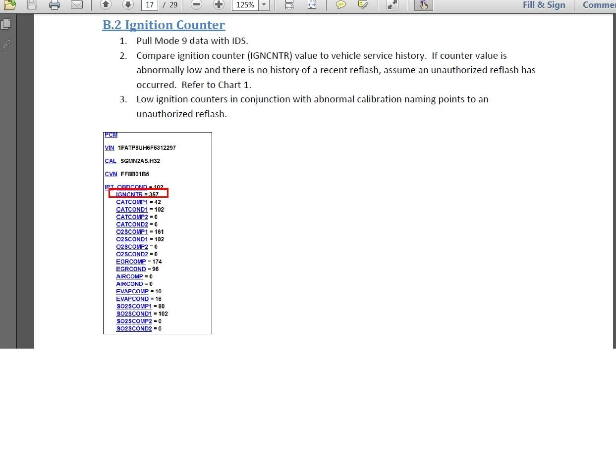Click the EGRCOMP link
The height and width of the screenshot is (449, 616).
click(131, 262)
